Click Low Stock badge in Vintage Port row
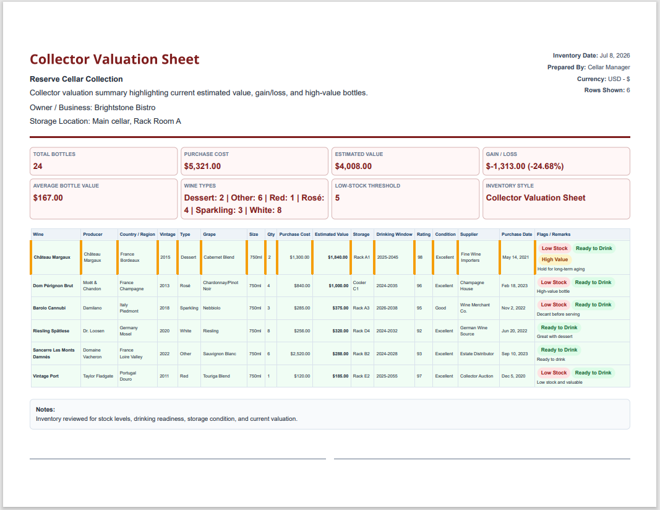The height and width of the screenshot is (510, 660). point(554,373)
